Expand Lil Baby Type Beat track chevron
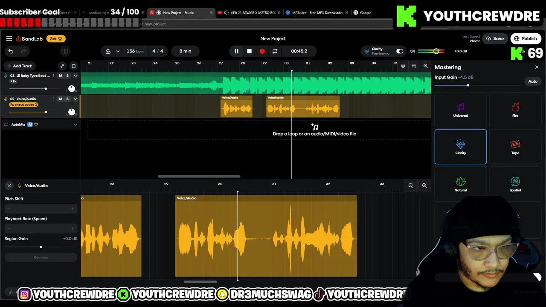The width and height of the screenshot is (546, 307). [x=75, y=76]
